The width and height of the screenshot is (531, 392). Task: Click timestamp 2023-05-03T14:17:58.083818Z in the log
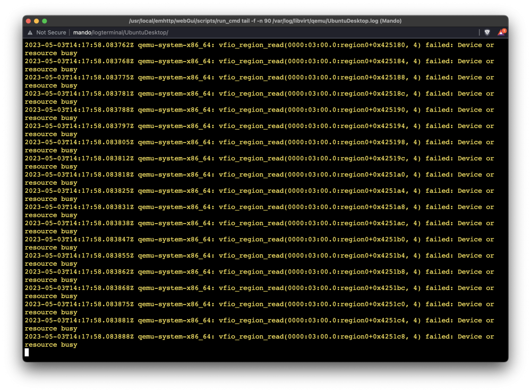click(x=79, y=175)
